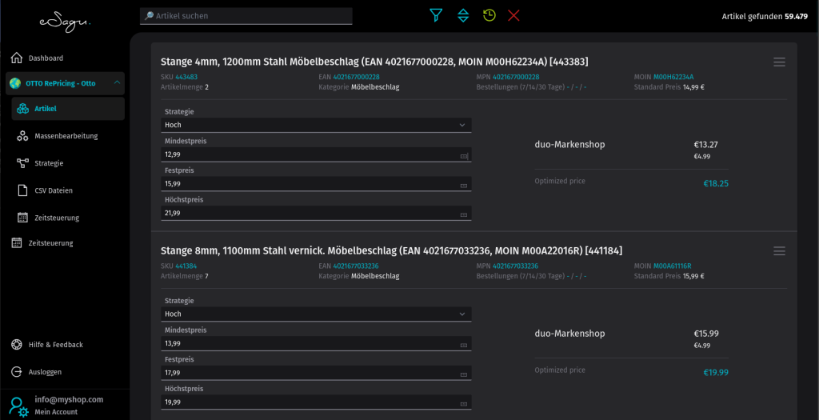Open the Dashboard menu item
Image resolution: width=819 pixels, height=420 pixels.
[x=46, y=58]
